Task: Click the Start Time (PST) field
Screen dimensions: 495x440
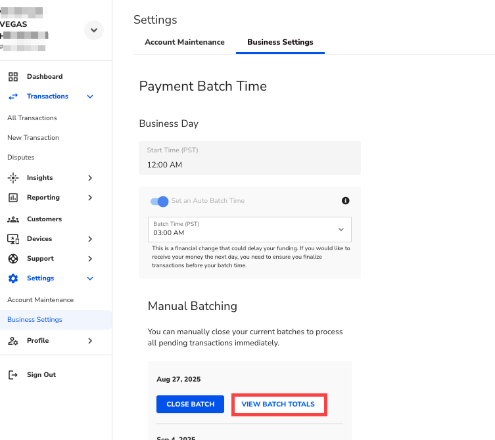Action: click(x=250, y=158)
